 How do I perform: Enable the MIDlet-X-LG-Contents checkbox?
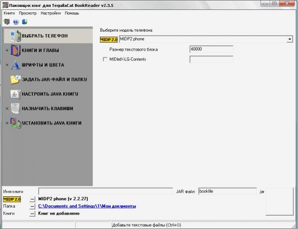point(105,59)
